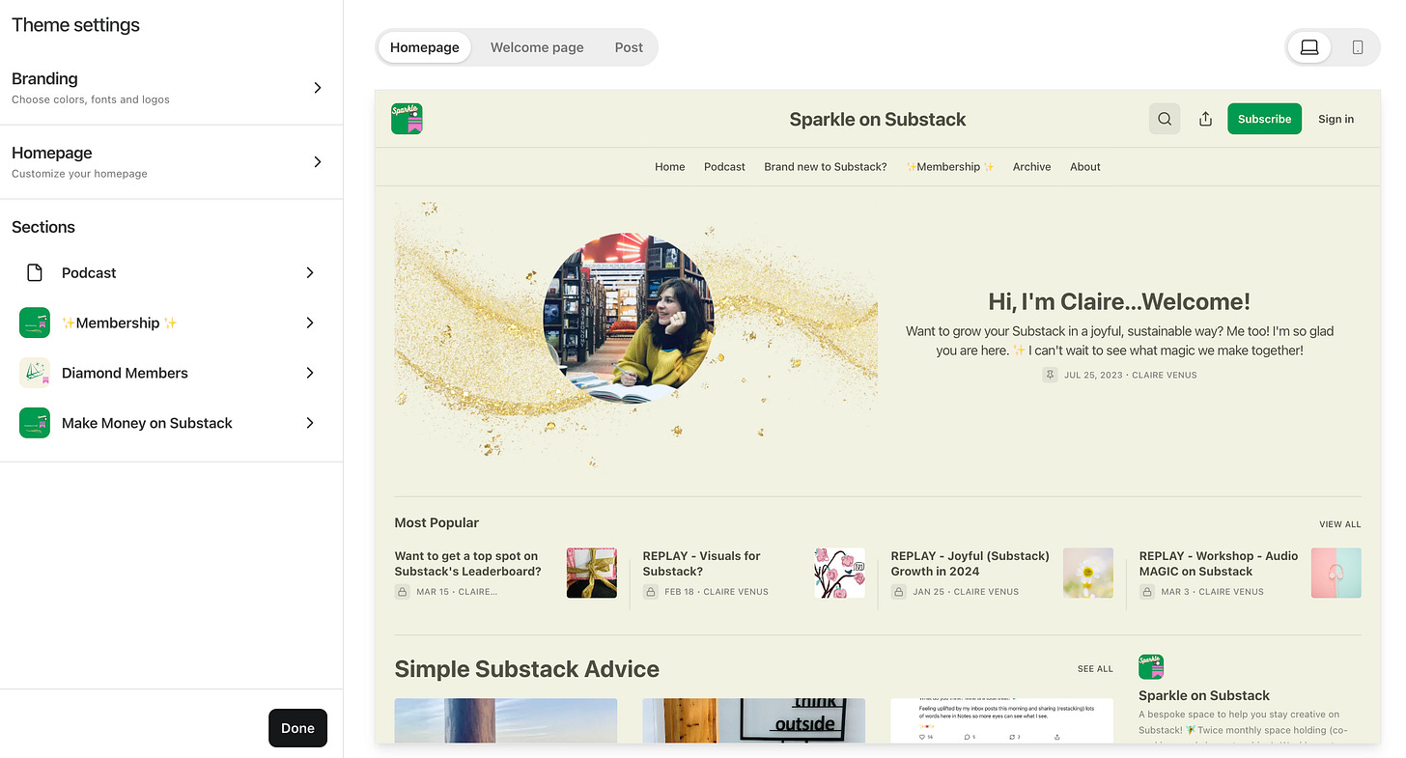Switch to desktop laptop preview

tap(1309, 47)
